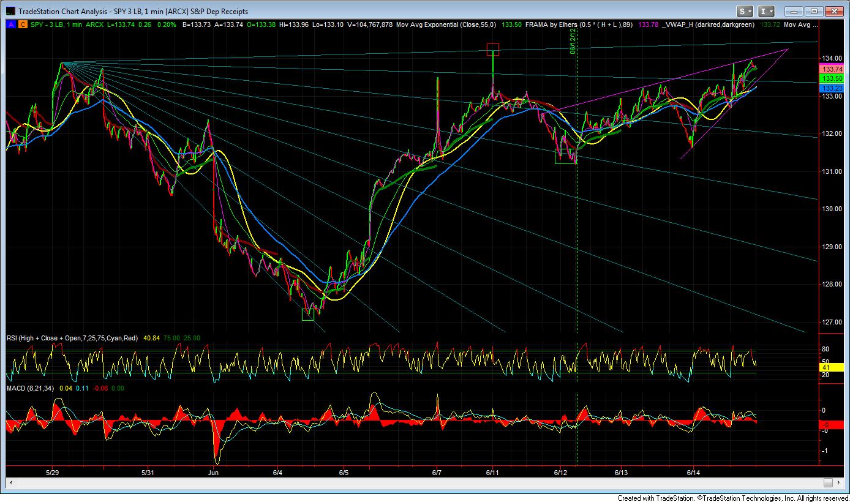Click the '6/13' date on the time axis
Image resolution: width=850 pixels, height=502 pixels.
621,473
